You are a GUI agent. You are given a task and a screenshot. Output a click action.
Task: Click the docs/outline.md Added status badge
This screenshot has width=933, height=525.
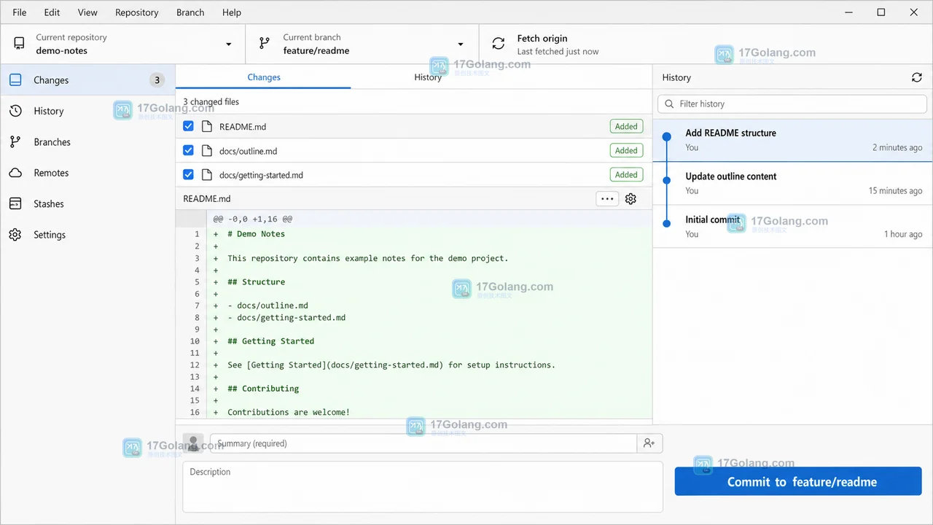pyautogui.click(x=626, y=150)
